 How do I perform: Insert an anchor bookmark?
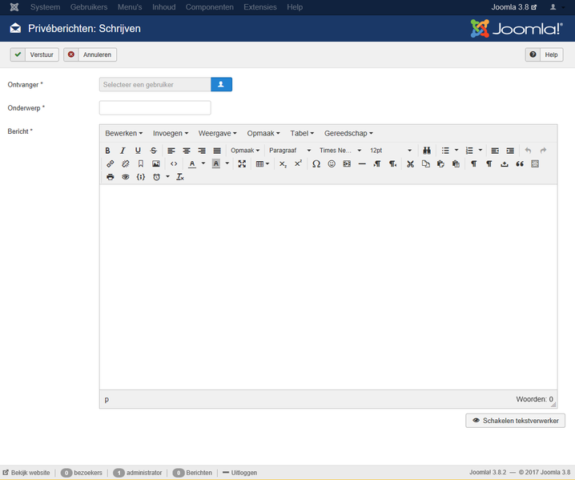tap(140, 163)
